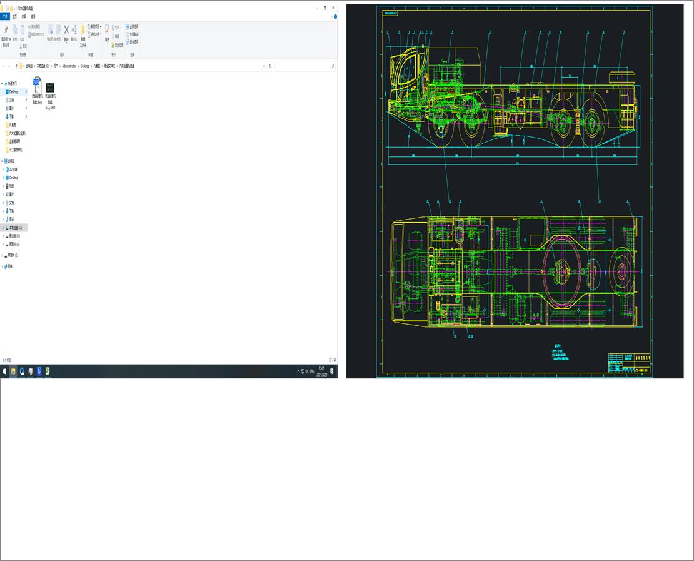Click the Help question mark icon
The width and height of the screenshot is (694, 561).
[336, 16]
